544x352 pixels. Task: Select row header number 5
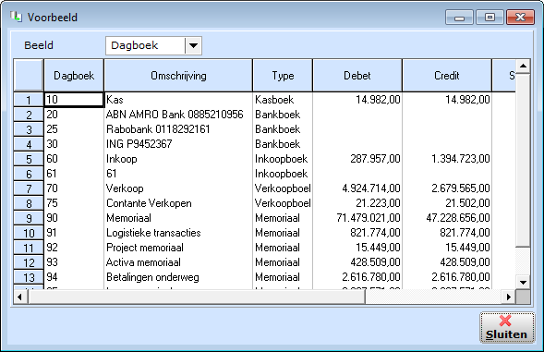(29, 159)
